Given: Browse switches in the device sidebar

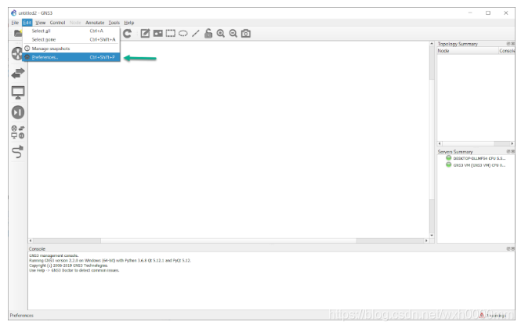Looking at the screenshot, I should coord(18,73).
